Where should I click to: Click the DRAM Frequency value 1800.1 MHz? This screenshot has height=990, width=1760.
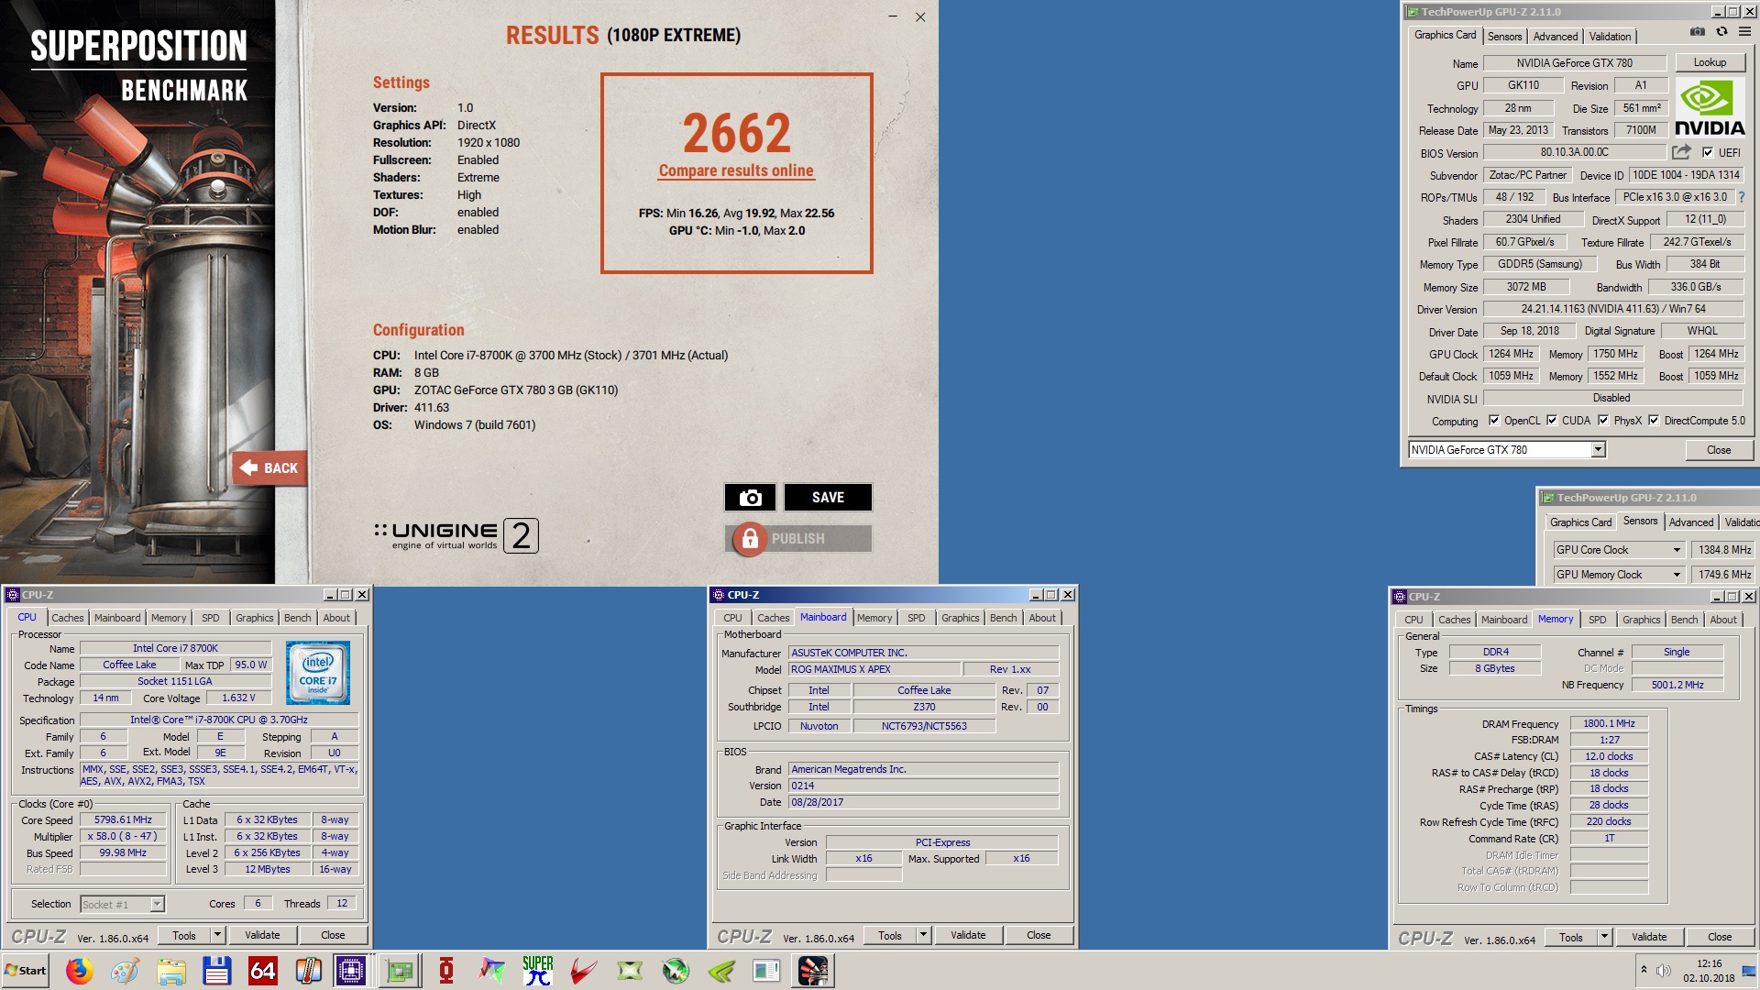tap(1609, 723)
